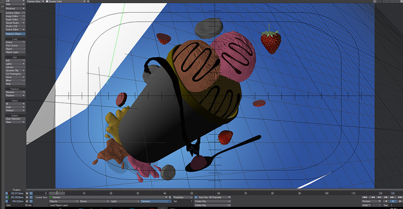The image size is (403, 209).
Task: Switch to Bones selection mode tab
Action: coord(95,201)
